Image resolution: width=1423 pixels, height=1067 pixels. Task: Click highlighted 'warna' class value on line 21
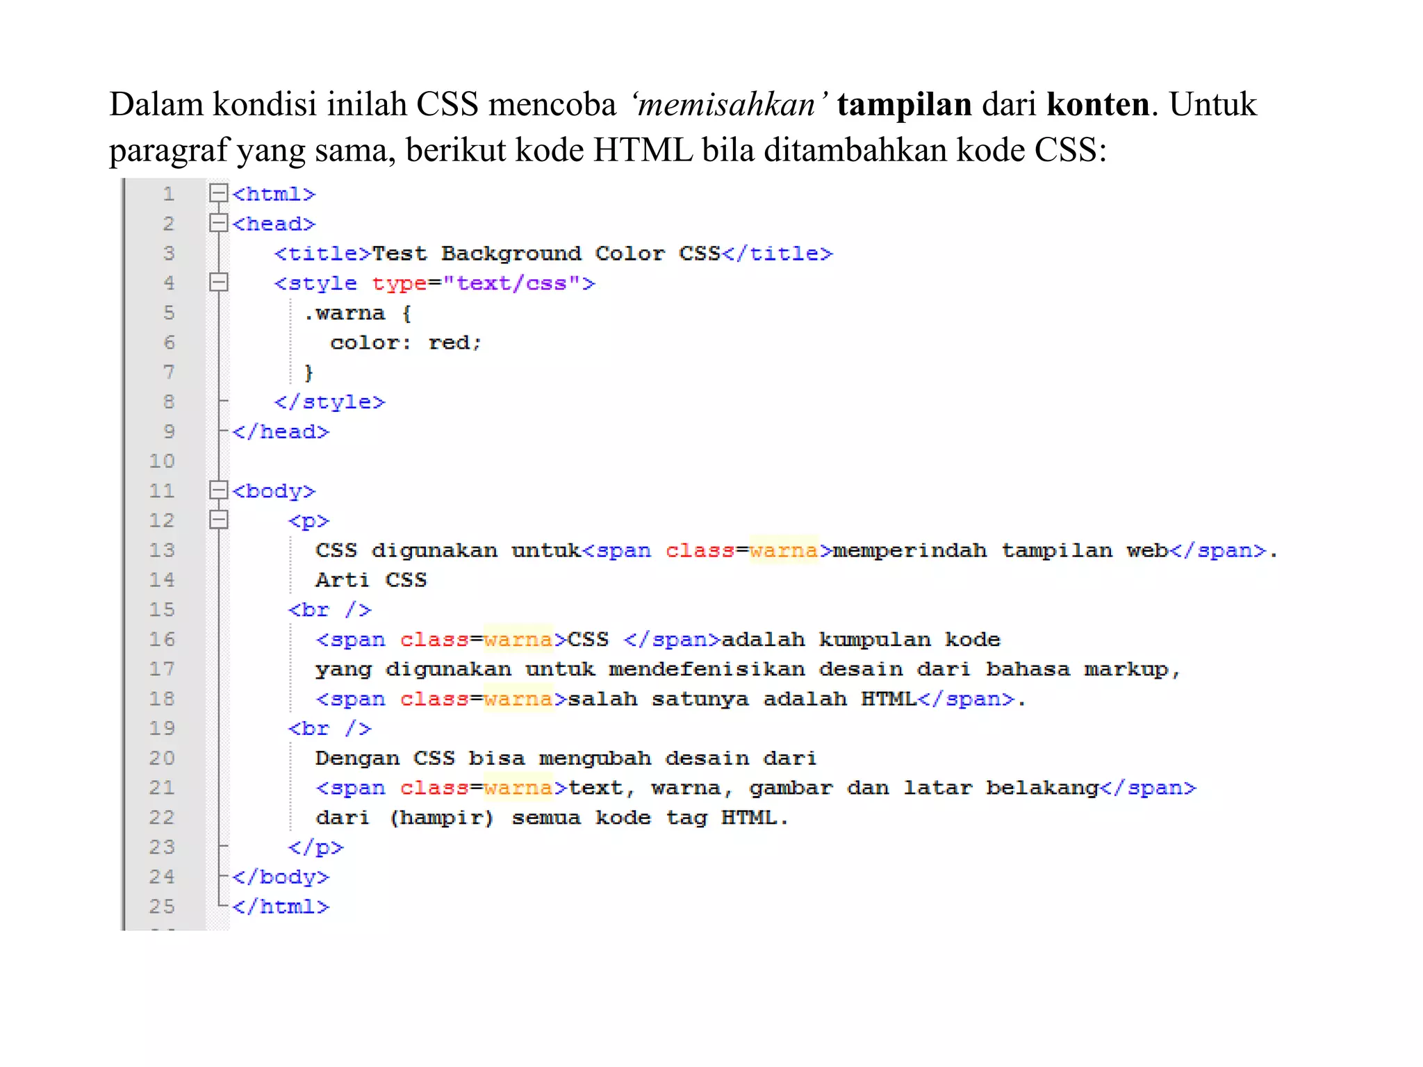(518, 788)
